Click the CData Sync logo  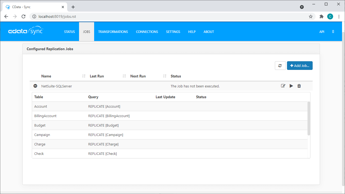coord(26,31)
